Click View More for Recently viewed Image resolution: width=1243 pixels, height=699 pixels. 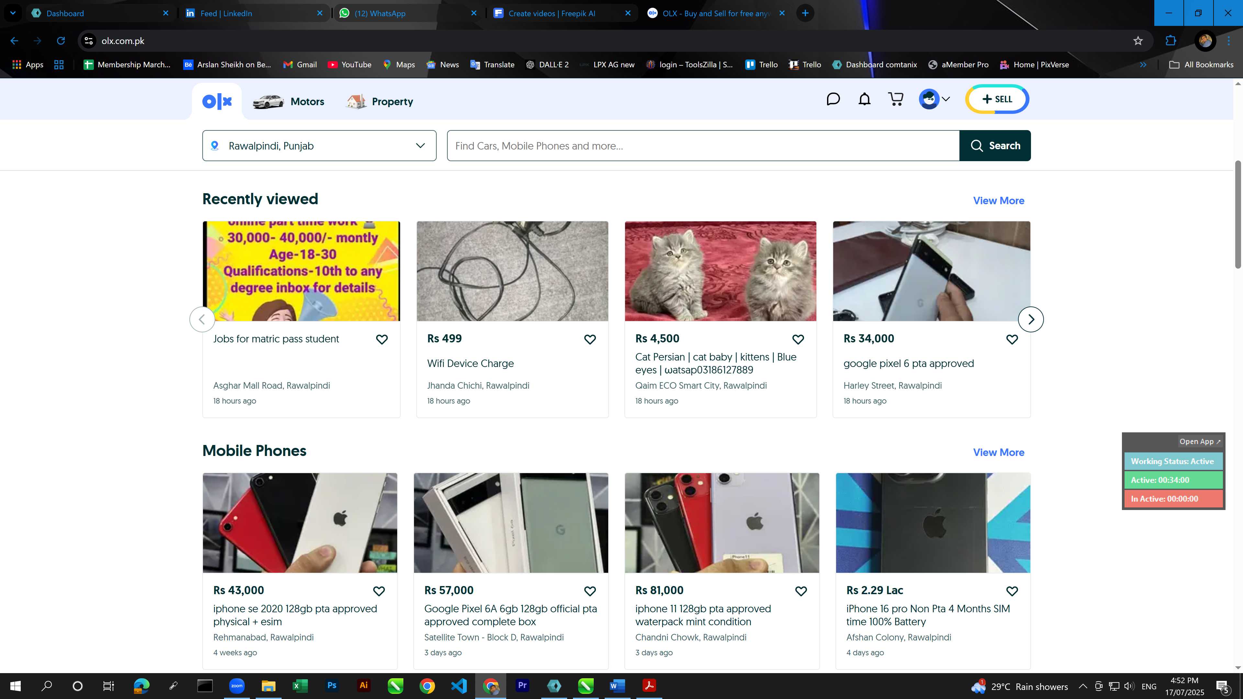point(998,201)
